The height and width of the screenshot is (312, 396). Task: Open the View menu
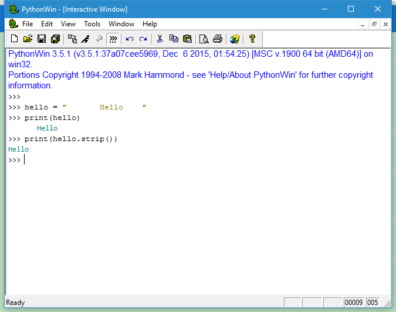click(68, 24)
